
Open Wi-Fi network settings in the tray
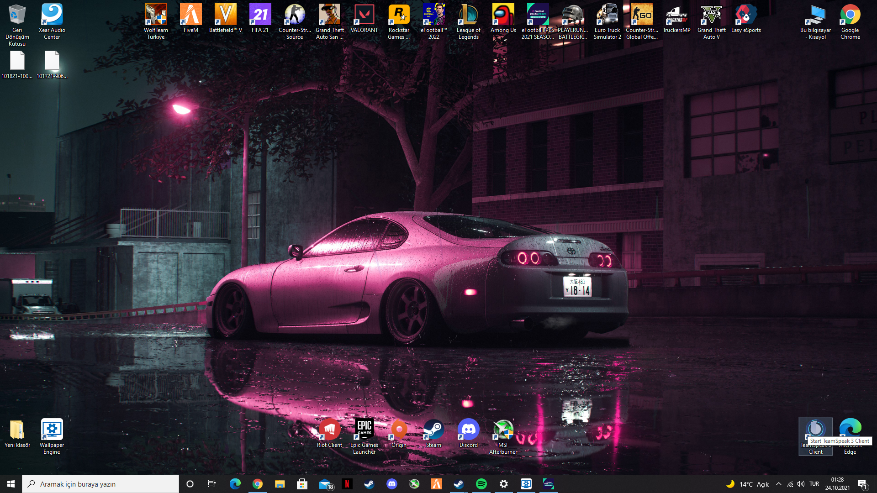790,484
